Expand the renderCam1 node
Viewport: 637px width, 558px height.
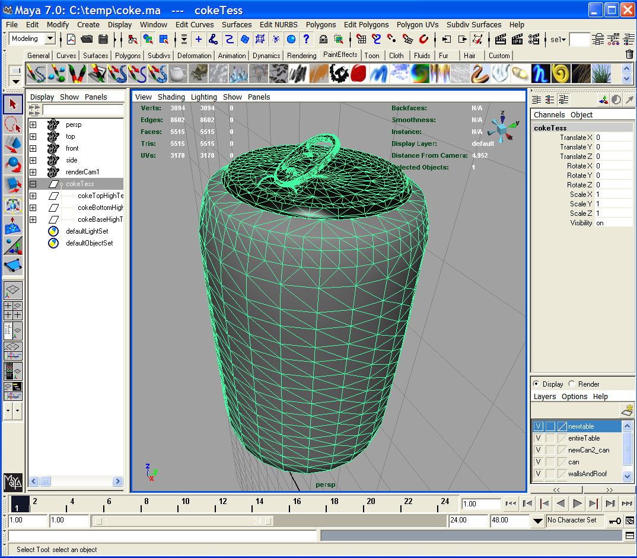point(33,172)
